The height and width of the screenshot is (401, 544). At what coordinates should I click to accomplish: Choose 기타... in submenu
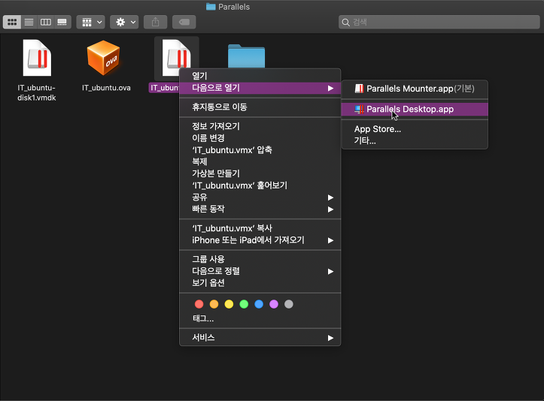pyautogui.click(x=415, y=141)
